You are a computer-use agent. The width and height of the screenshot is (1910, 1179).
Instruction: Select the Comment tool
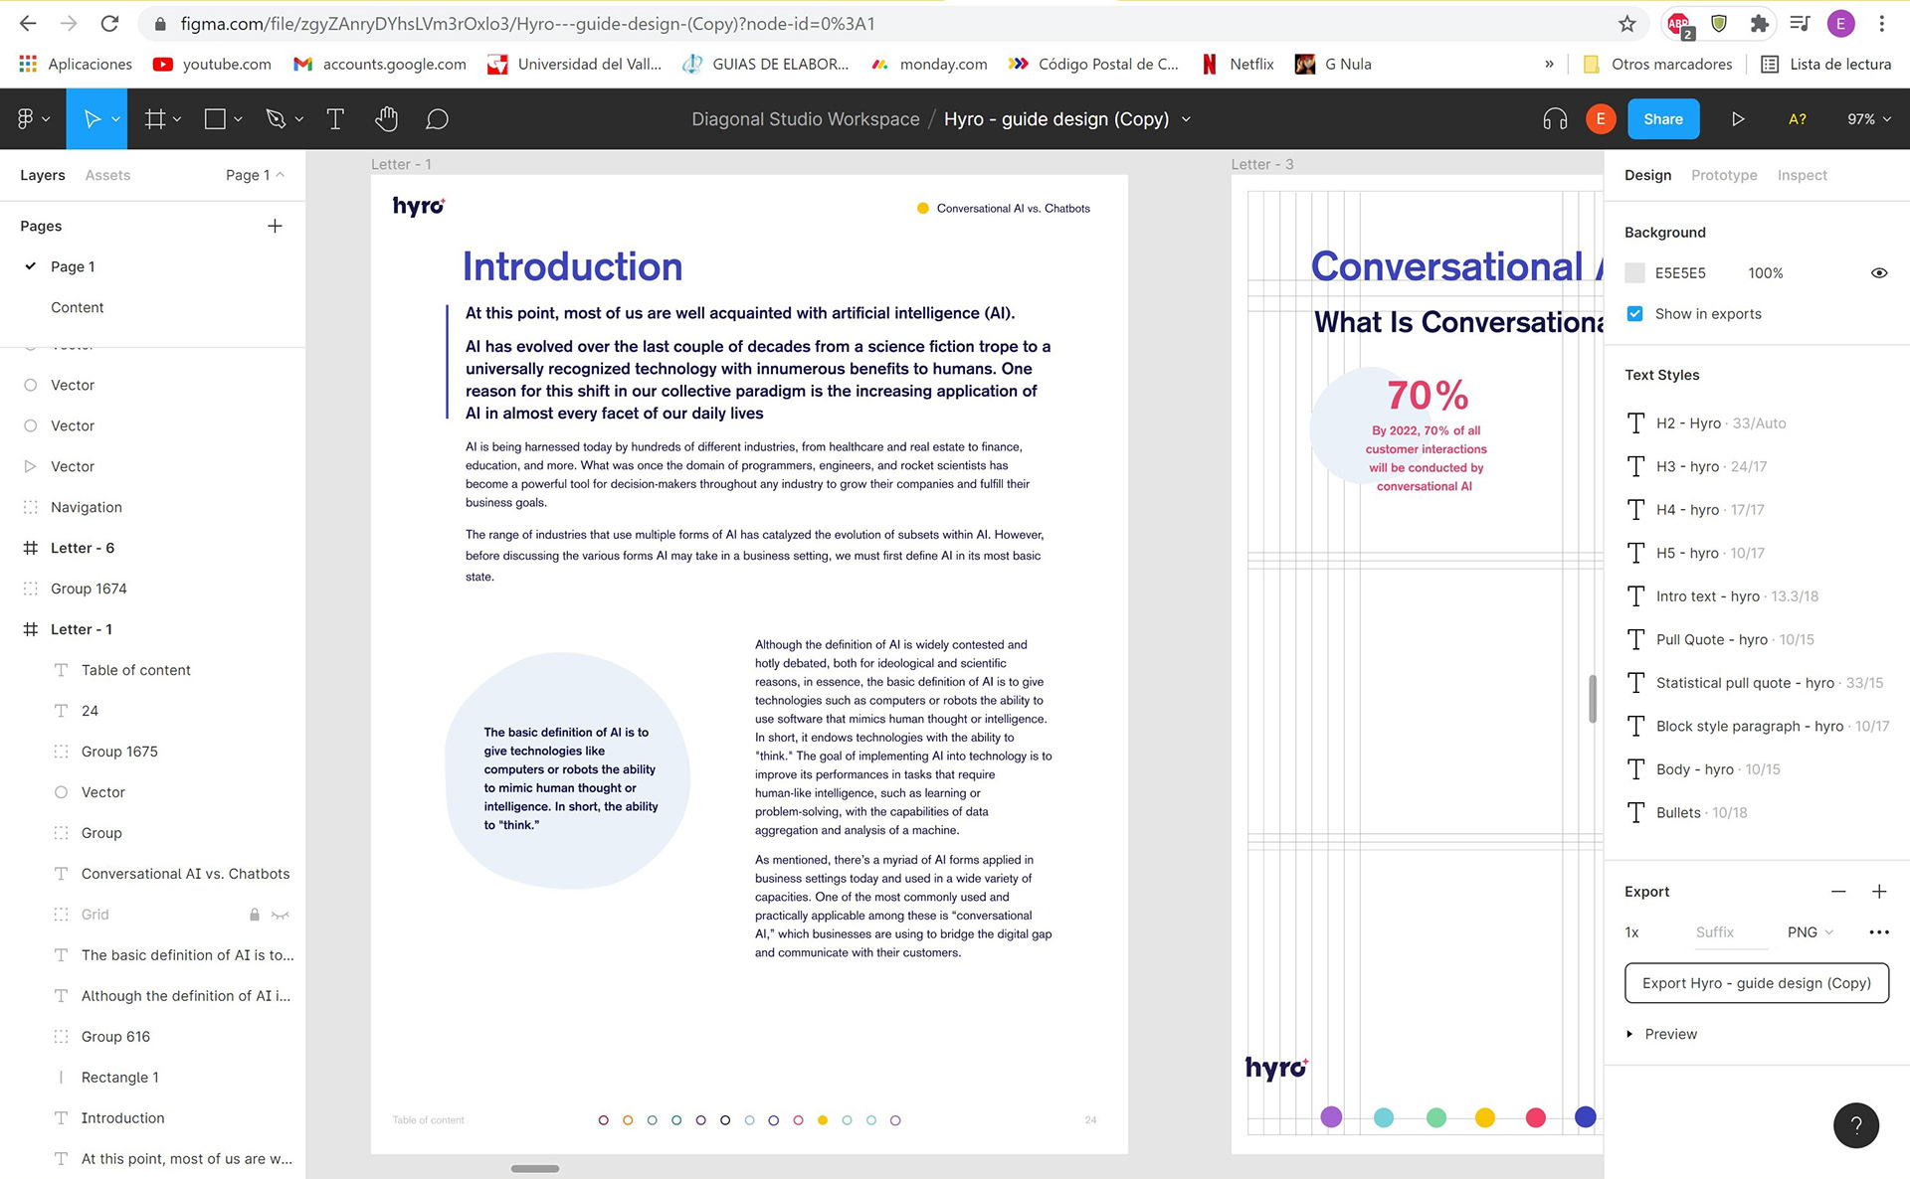pyautogui.click(x=437, y=119)
